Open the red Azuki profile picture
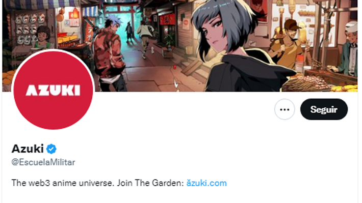 tap(53, 90)
